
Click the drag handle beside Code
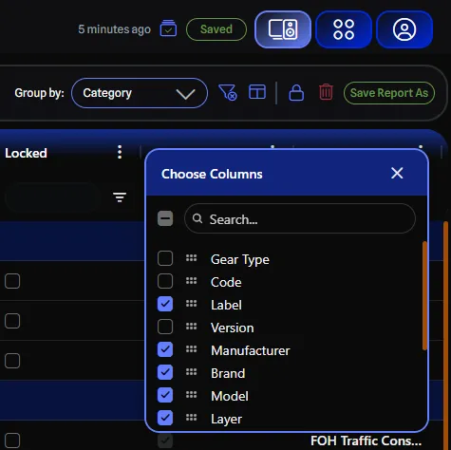(191, 281)
